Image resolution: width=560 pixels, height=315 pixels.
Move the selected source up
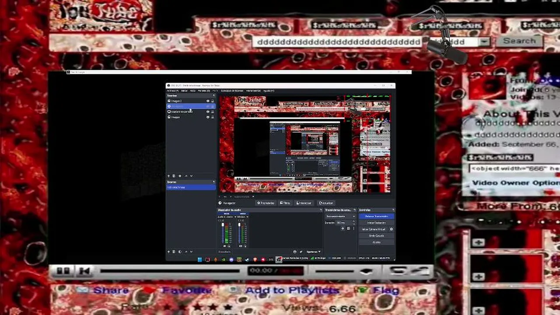tap(186, 176)
